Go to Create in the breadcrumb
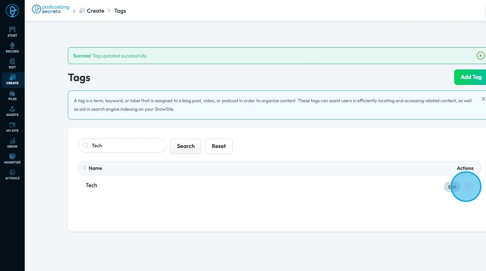Viewport: 486px width, 271px height. click(x=92, y=11)
